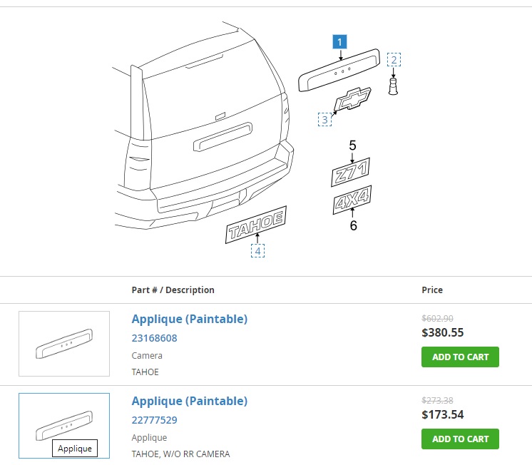This screenshot has height=465, width=532.
Task: Select callout number 1 in the diagram
Action: 339,42
